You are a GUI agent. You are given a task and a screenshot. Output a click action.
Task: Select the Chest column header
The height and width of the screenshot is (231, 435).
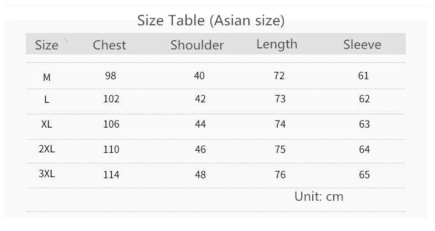coord(110,45)
